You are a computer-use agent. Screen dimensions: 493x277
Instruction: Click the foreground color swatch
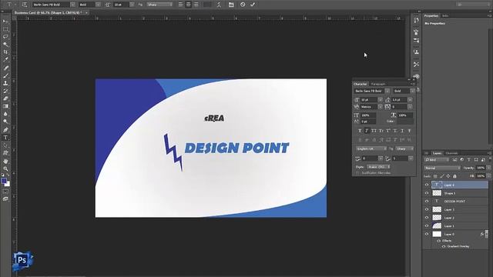pyautogui.click(x=4, y=181)
